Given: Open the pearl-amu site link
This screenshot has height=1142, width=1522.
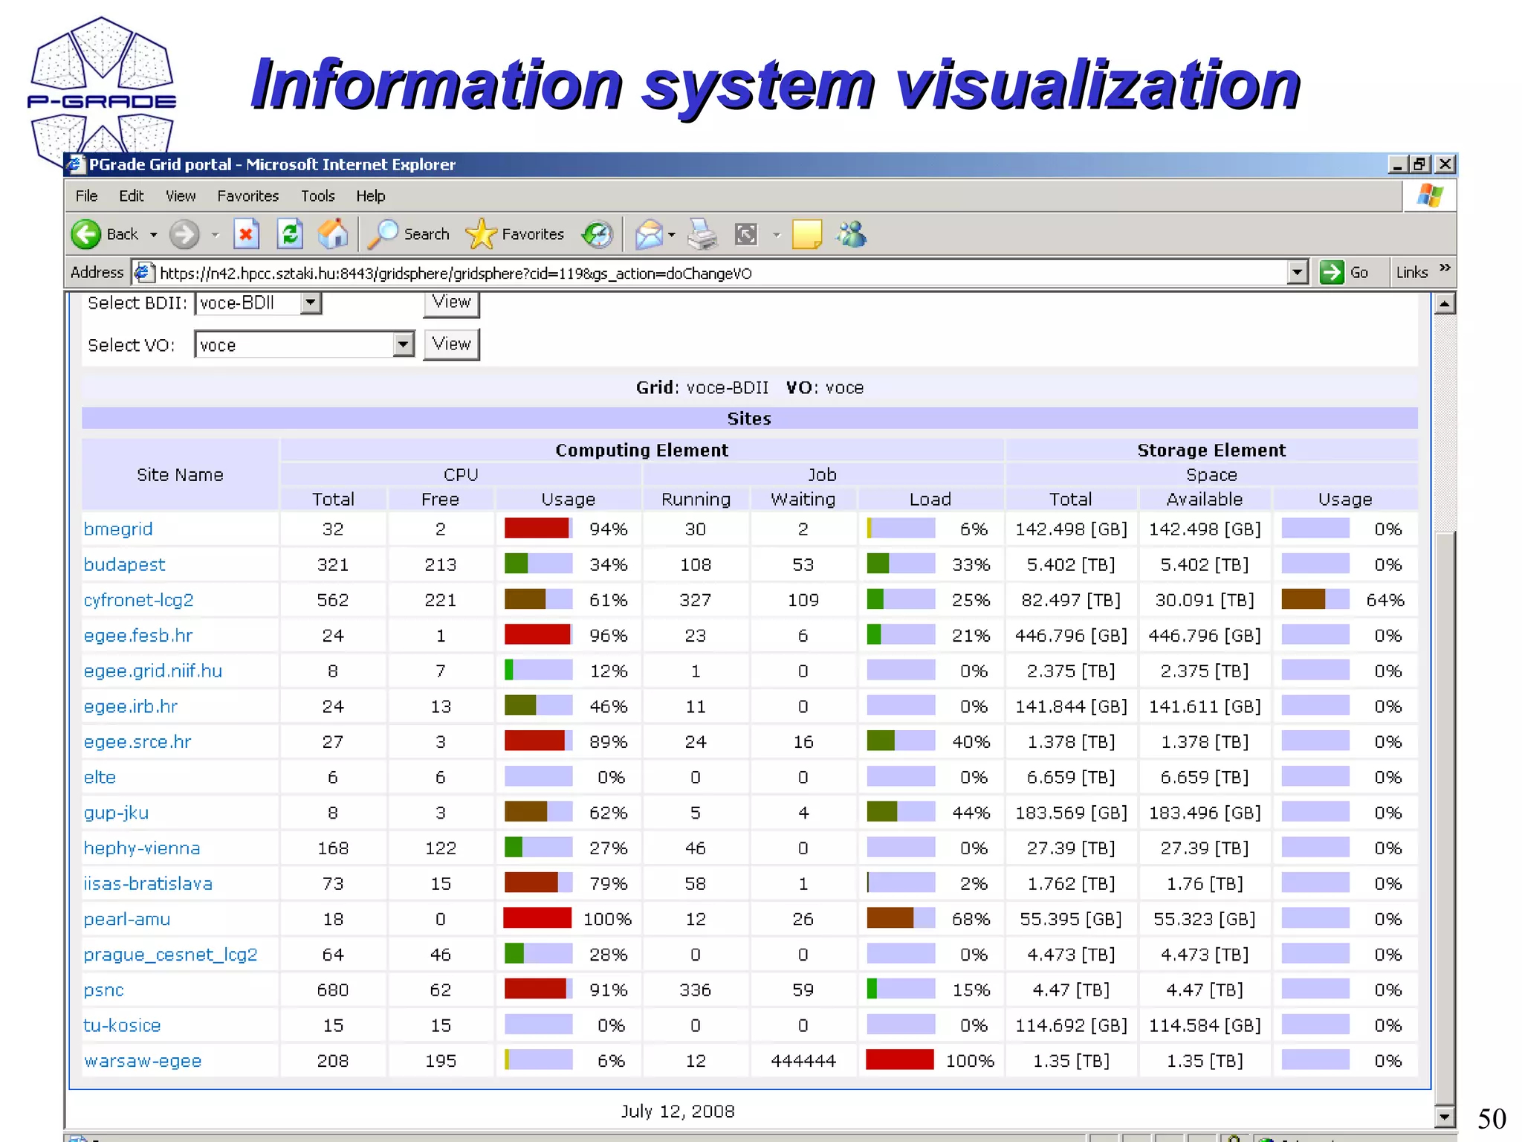Looking at the screenshot, I should pyautogui.click(x=126, y=919).
